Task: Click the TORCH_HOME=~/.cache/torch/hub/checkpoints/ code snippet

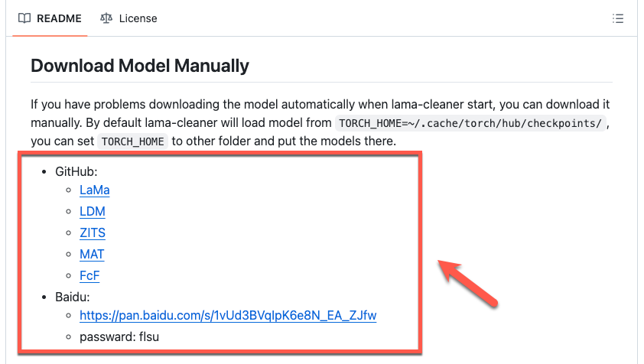Action: coord(470,123)
